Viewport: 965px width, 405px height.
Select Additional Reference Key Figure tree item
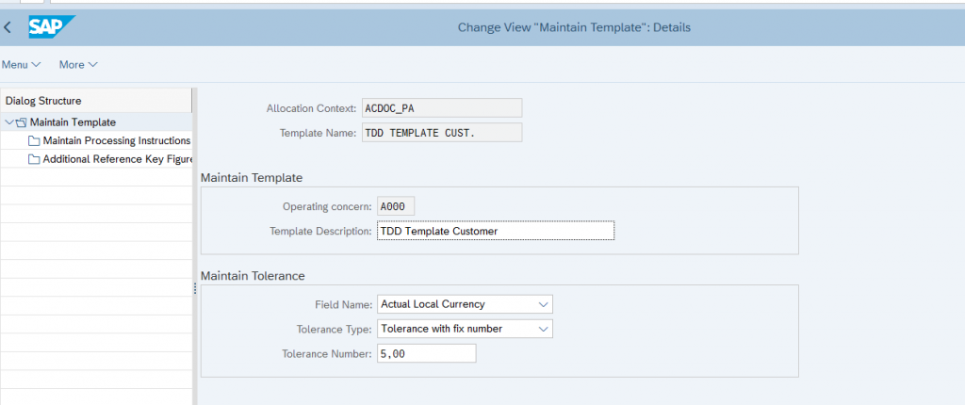point(118,159)
